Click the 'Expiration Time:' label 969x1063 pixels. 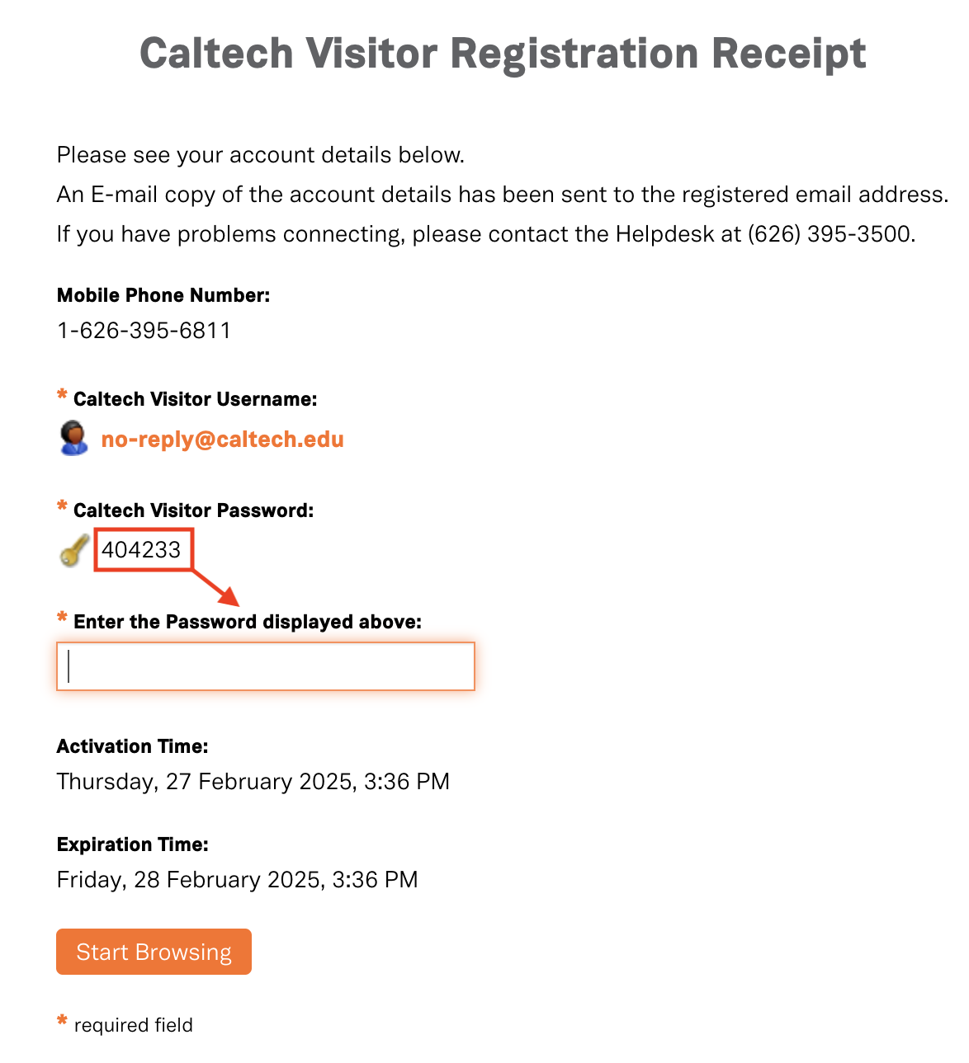tap(133, 844)
